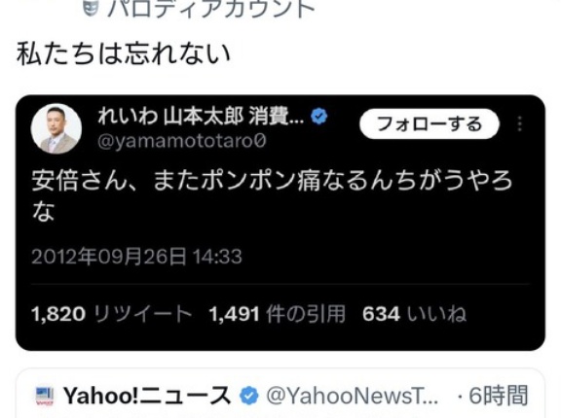
Task: Click the Yahoo!ニュース verified badge
Action: coord(248,397)
